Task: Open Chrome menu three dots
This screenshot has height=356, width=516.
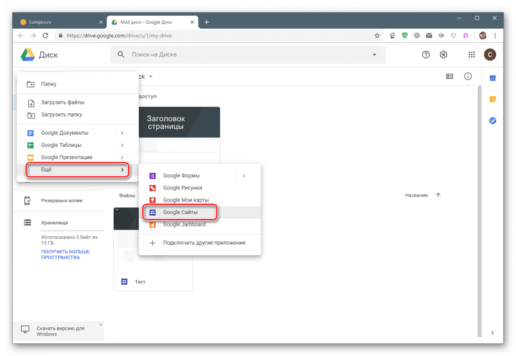Action: click(x=495, y=35)
